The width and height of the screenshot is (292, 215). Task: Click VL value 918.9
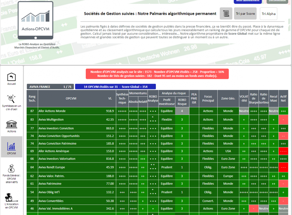point(110,111)
